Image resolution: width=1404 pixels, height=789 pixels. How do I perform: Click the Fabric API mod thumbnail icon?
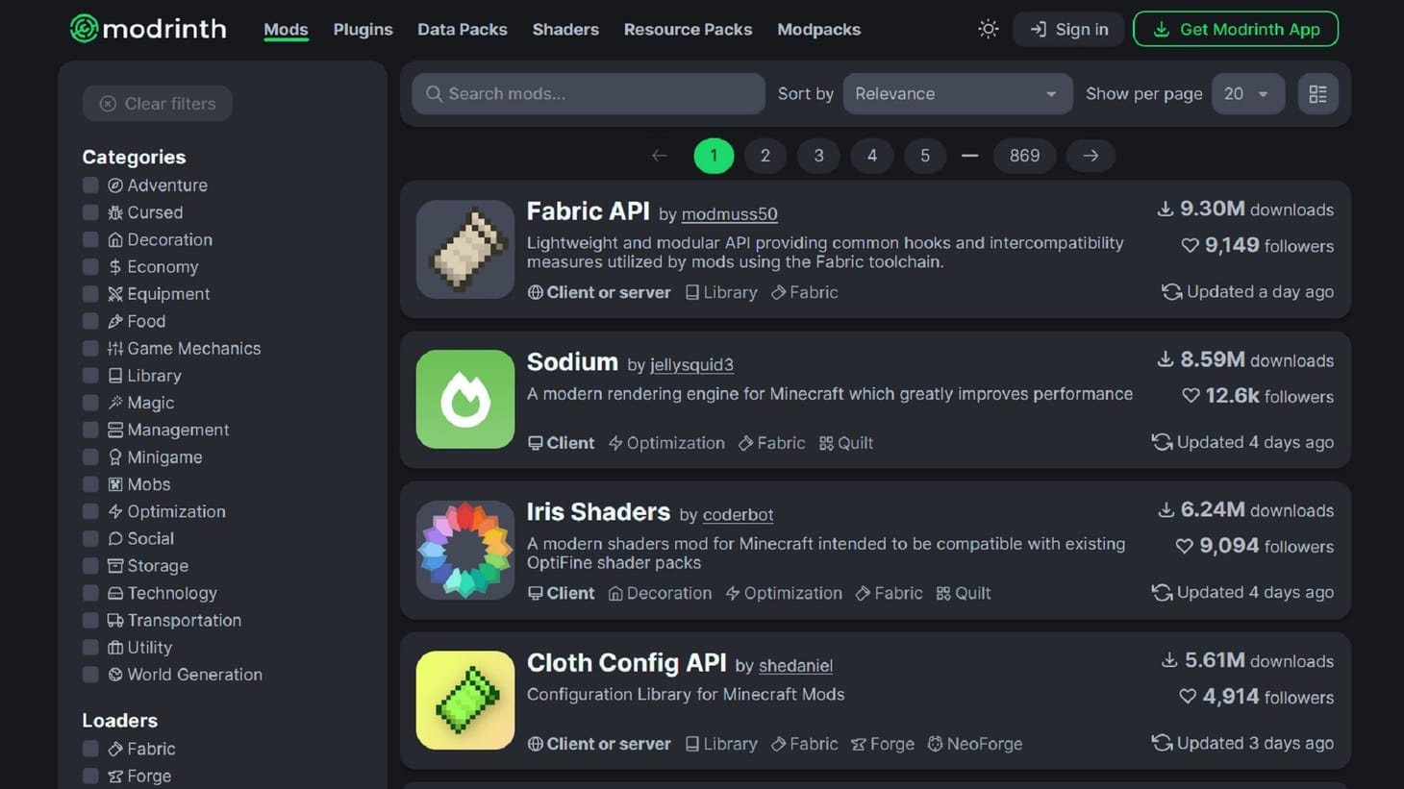click(464, 249)
